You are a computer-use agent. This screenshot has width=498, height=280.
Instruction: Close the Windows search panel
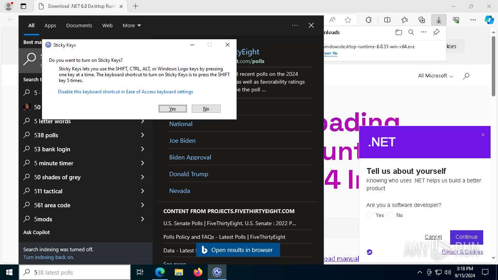point(311,25)
